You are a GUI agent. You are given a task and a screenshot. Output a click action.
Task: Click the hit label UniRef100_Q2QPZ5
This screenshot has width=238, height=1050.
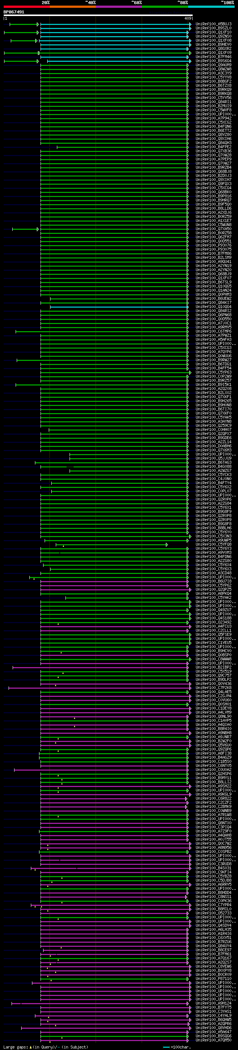pyautogui.click(x=213, y=589)
